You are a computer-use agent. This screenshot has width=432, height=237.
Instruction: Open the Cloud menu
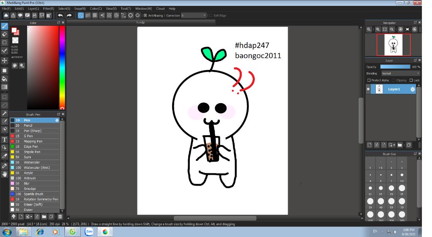[160, 8]
